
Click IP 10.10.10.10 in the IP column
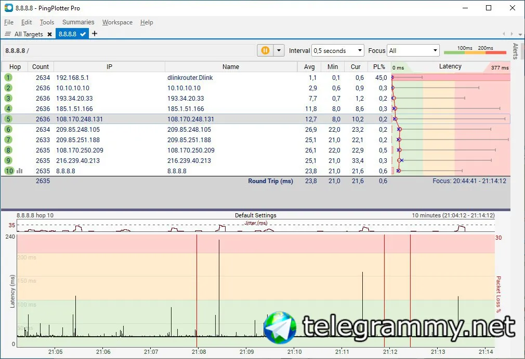click(x=73, y=88)
